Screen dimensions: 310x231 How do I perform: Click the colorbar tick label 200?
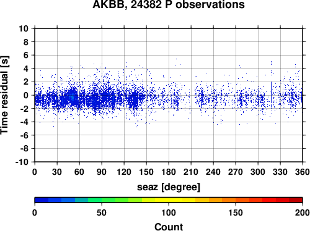pos(303,212)
